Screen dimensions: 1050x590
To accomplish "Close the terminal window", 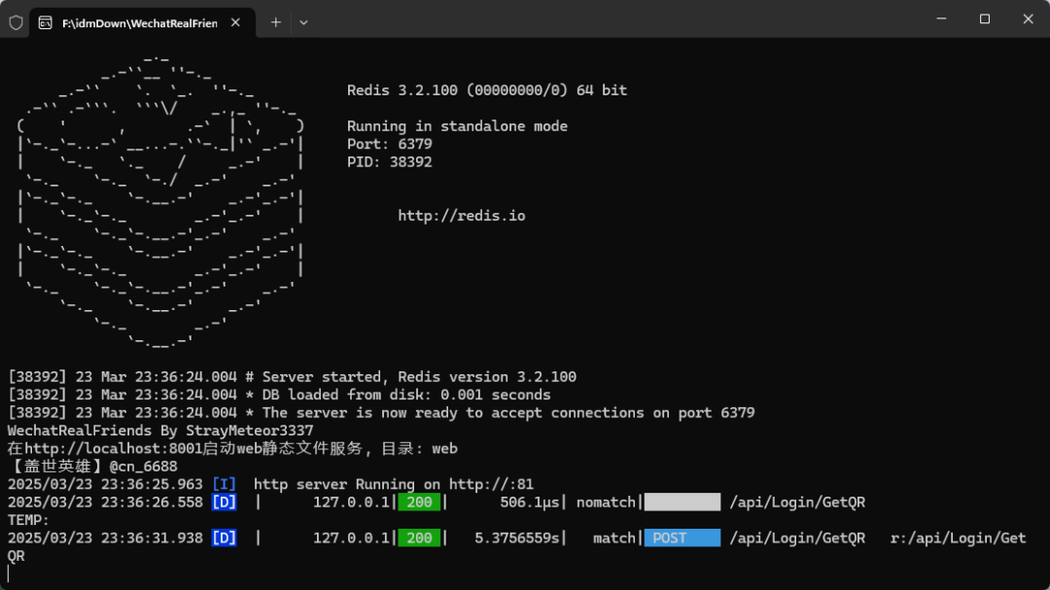I will 1028,18.
